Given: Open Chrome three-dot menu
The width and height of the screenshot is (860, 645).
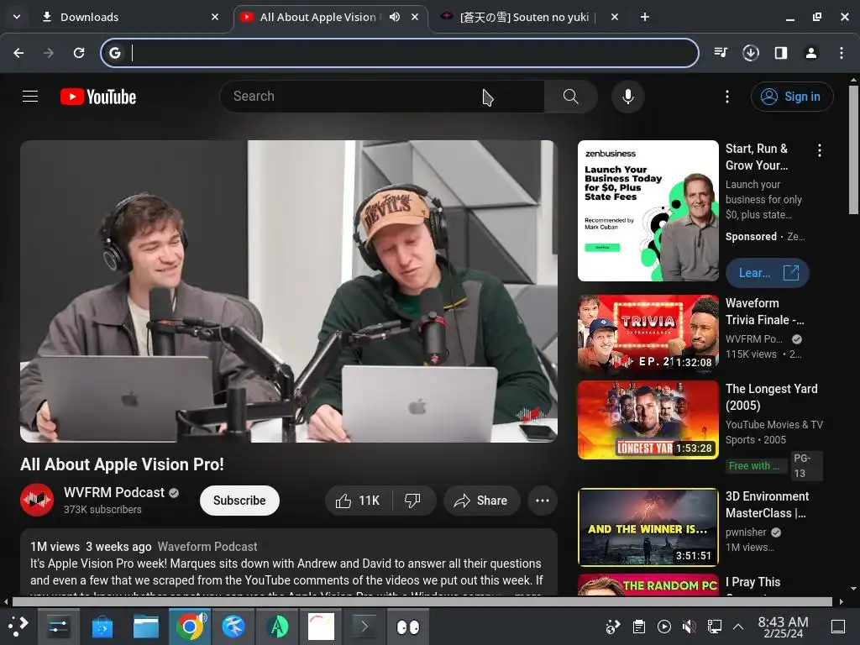Looking at the screenshot, I should (x=842, y=53).
